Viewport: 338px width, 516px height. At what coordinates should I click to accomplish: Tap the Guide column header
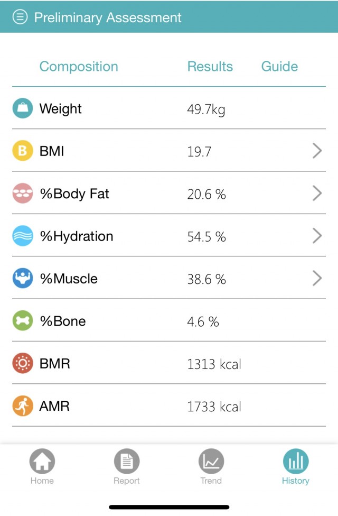coord(279,67)
